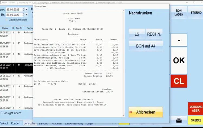Open the Zahlung tab
Viewport: 203px width, 128px height.
pos(43,123)
